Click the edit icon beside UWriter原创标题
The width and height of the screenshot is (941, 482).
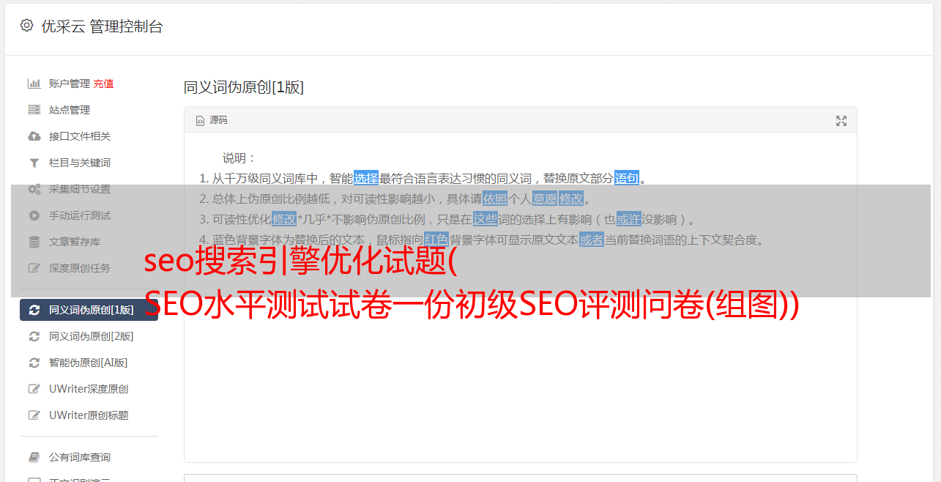pos(34,415)
